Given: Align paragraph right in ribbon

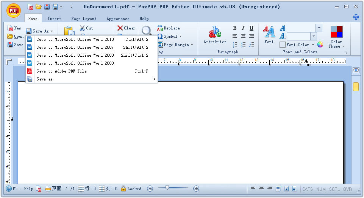Looking at the screenshot, I should coord(252,36).
